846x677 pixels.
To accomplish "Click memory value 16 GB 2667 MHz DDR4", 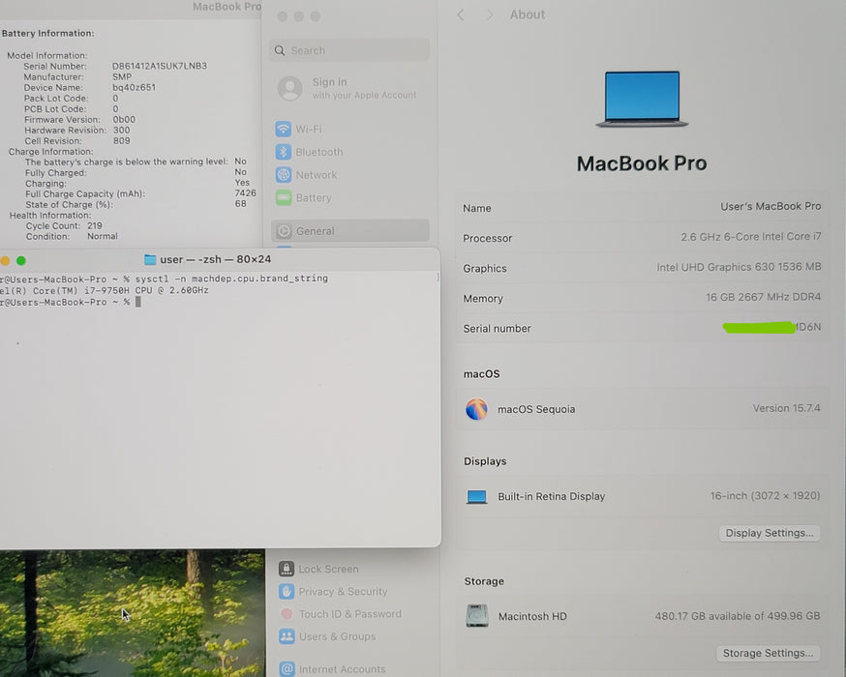I will (x=763, y=297).
